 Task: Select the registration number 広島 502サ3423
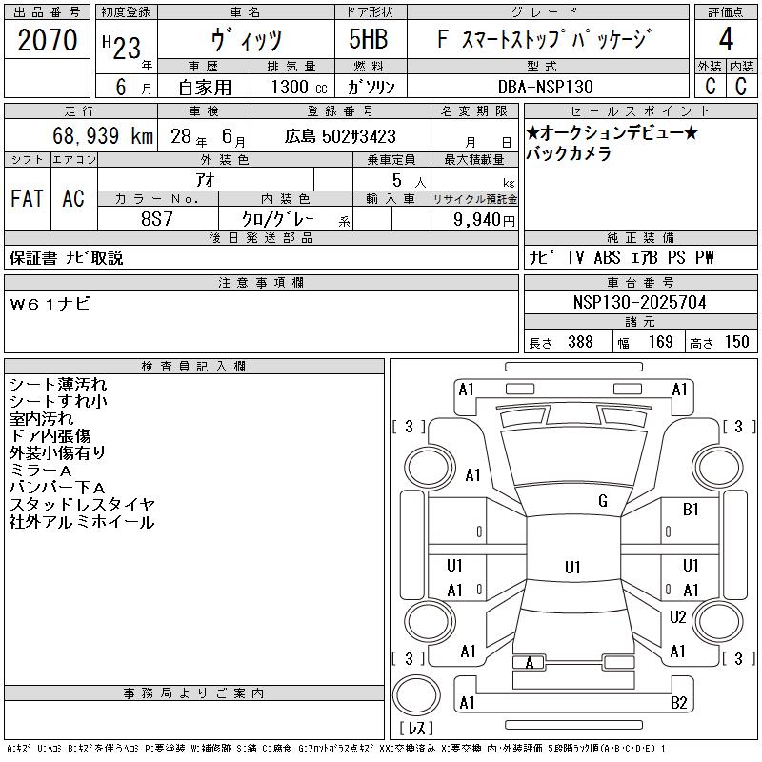click(x=340, y=136)
